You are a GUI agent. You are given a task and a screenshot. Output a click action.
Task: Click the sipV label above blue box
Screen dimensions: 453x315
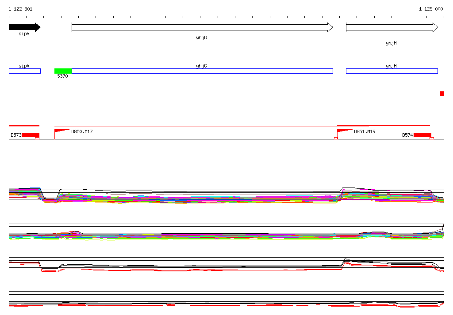[x=24, y=66]
